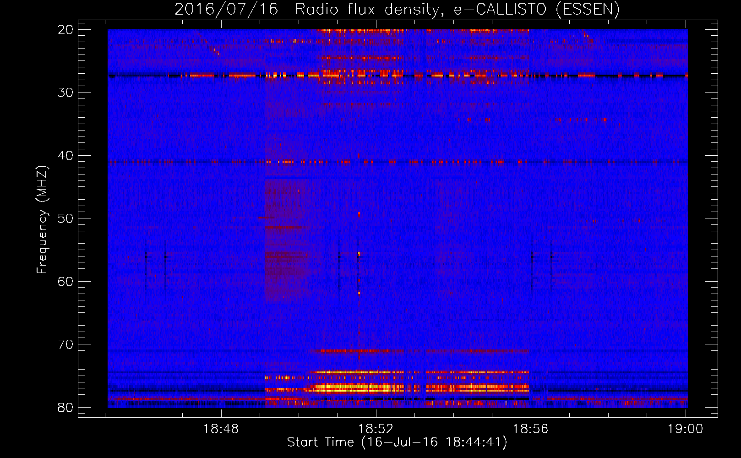Click the plot title "Radio flux density, e-CALLISTO (ESSEN)"
This screenshot has width=741, height=458.
tap(457, 10)
